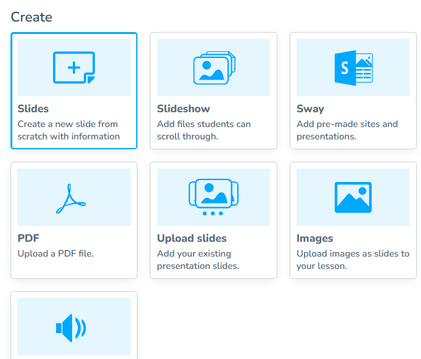
Task: Pick the 'Images' card title
Action: [x=314, y=238]
